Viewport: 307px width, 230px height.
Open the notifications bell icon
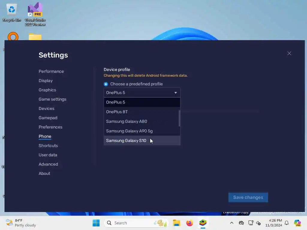click(x=287, y=223)
